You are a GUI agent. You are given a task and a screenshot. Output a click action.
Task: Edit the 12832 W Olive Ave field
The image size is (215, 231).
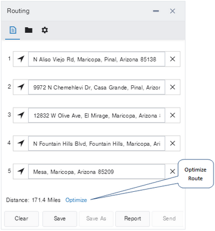click(x=97, y=115)
